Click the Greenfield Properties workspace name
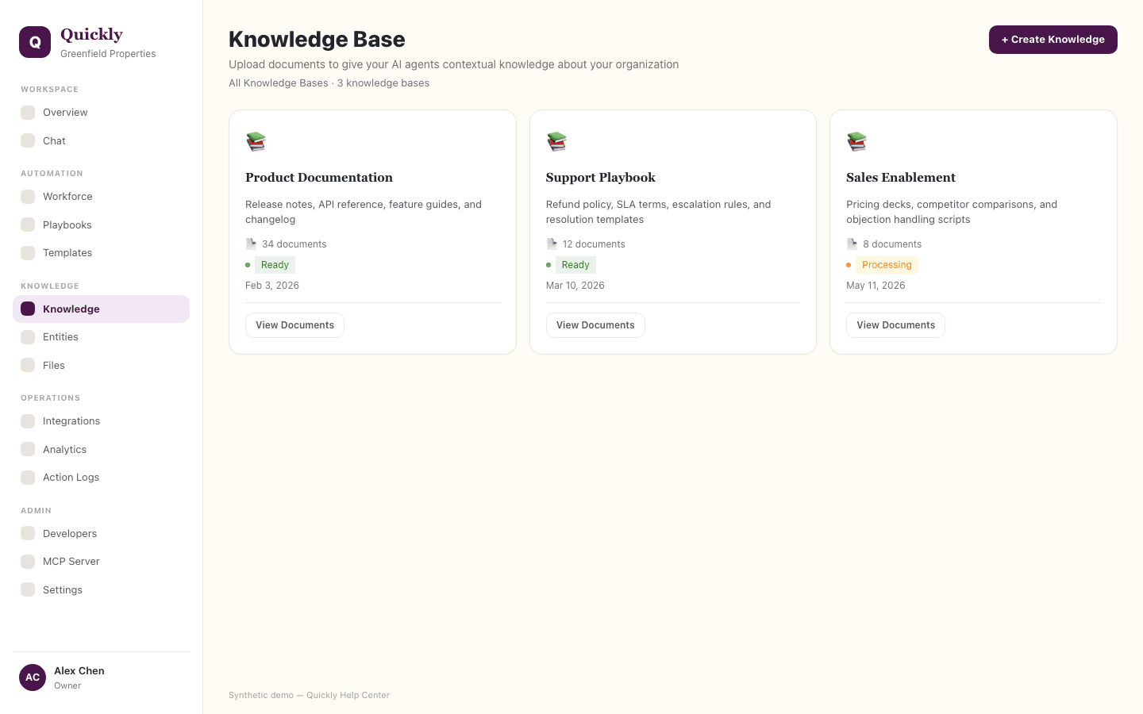Image resolution: width=1143 pixels, height=714 pixels. click(108, 54)
